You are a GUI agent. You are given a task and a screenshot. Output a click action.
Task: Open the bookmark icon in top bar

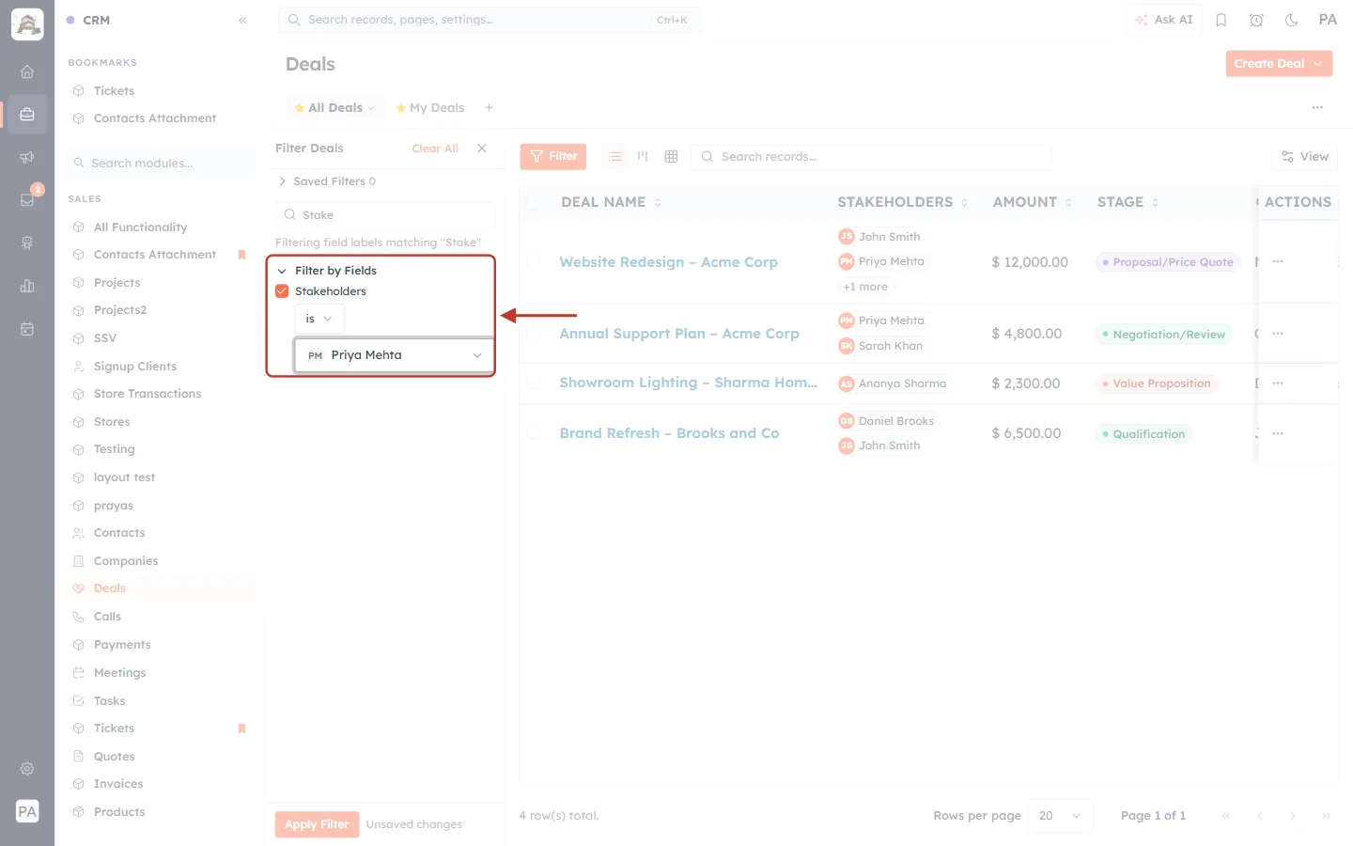click(x=1221, y=20)
